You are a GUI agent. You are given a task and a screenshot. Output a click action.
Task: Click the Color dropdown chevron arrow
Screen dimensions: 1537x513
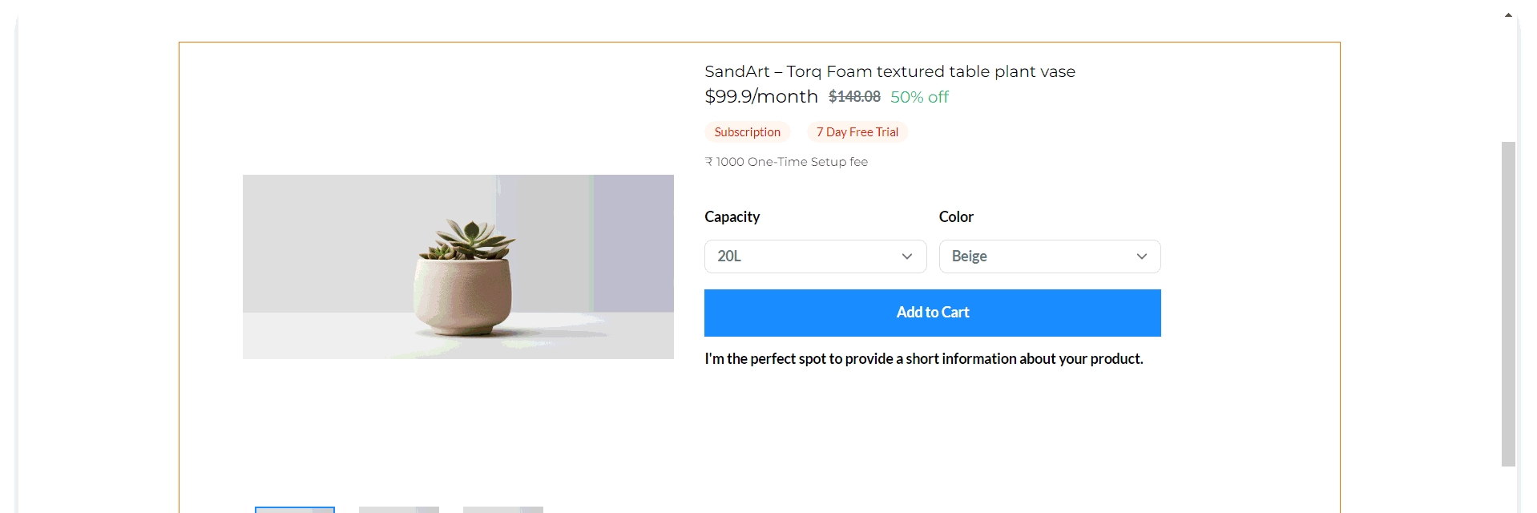1141,256
